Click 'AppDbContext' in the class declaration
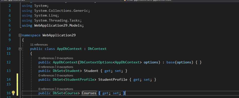 click(x=69, y=49)
